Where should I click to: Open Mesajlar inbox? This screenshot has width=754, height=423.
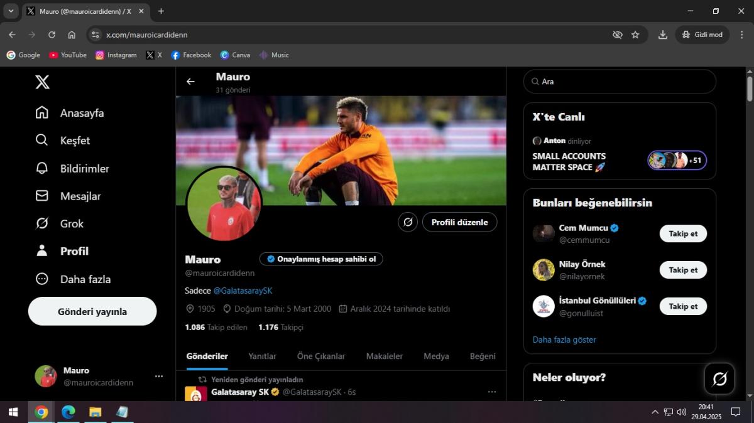[x=68, y=196]
